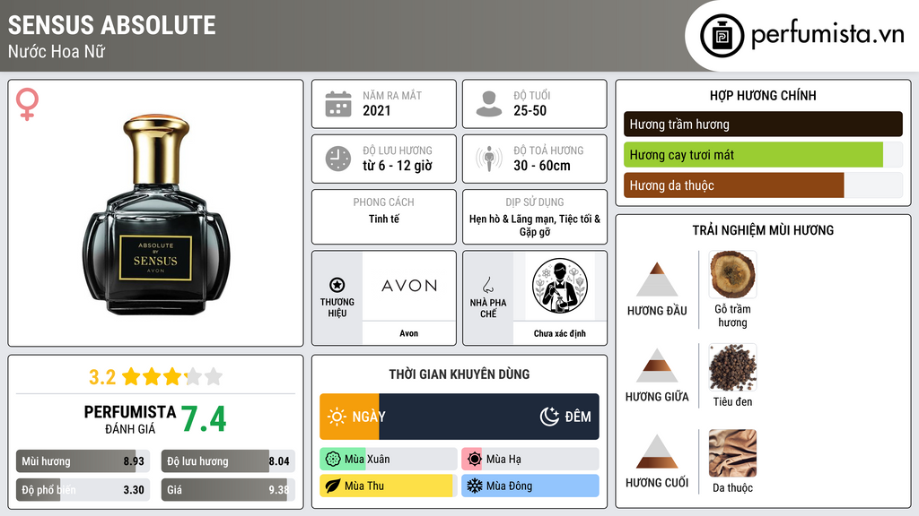This screenshot has height=516, width=919.
Task: Select the Mùa Đông season bar
Action: click(530, 486)
